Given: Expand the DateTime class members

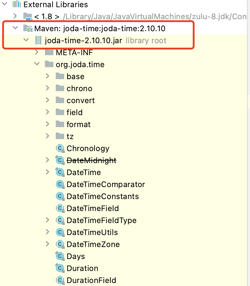Looking at the screenshot, I should tap(47, 172).
